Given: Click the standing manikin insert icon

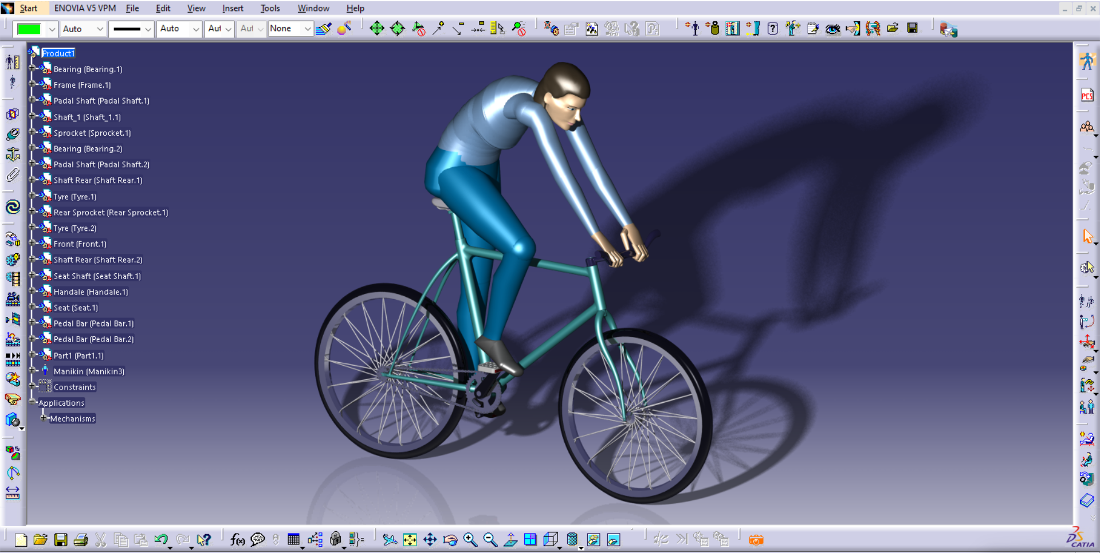Looking at the screenshot, I should (693, 29).
